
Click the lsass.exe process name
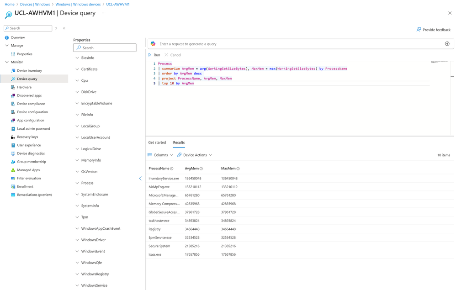(155, 254)
